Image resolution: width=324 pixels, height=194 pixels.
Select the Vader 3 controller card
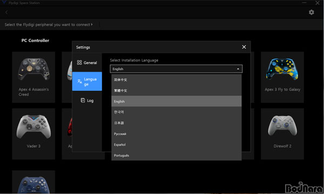point(33,134)
